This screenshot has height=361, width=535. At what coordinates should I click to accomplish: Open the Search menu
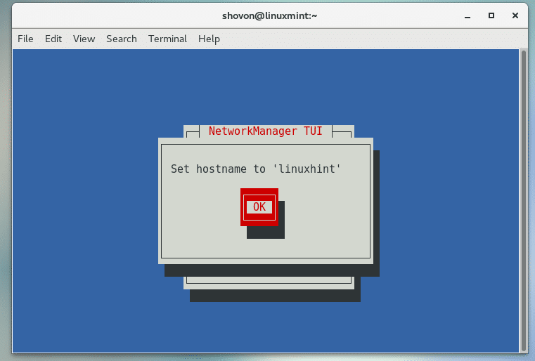point(122,39)
